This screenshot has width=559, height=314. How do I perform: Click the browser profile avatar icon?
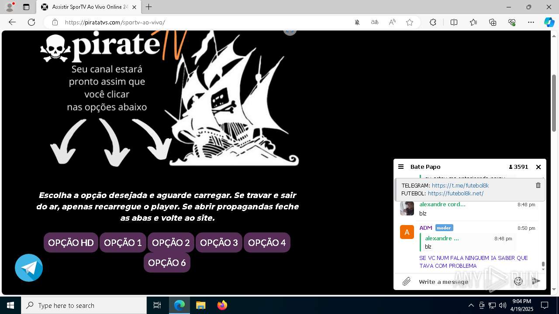(9, 7)
